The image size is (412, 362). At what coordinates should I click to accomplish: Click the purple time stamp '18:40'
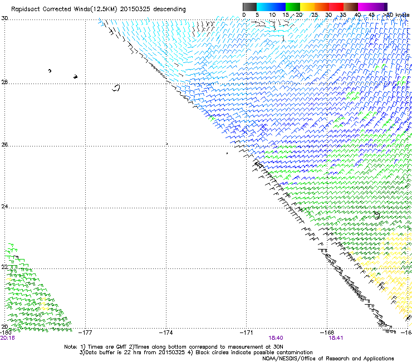[x=276, y=338]
